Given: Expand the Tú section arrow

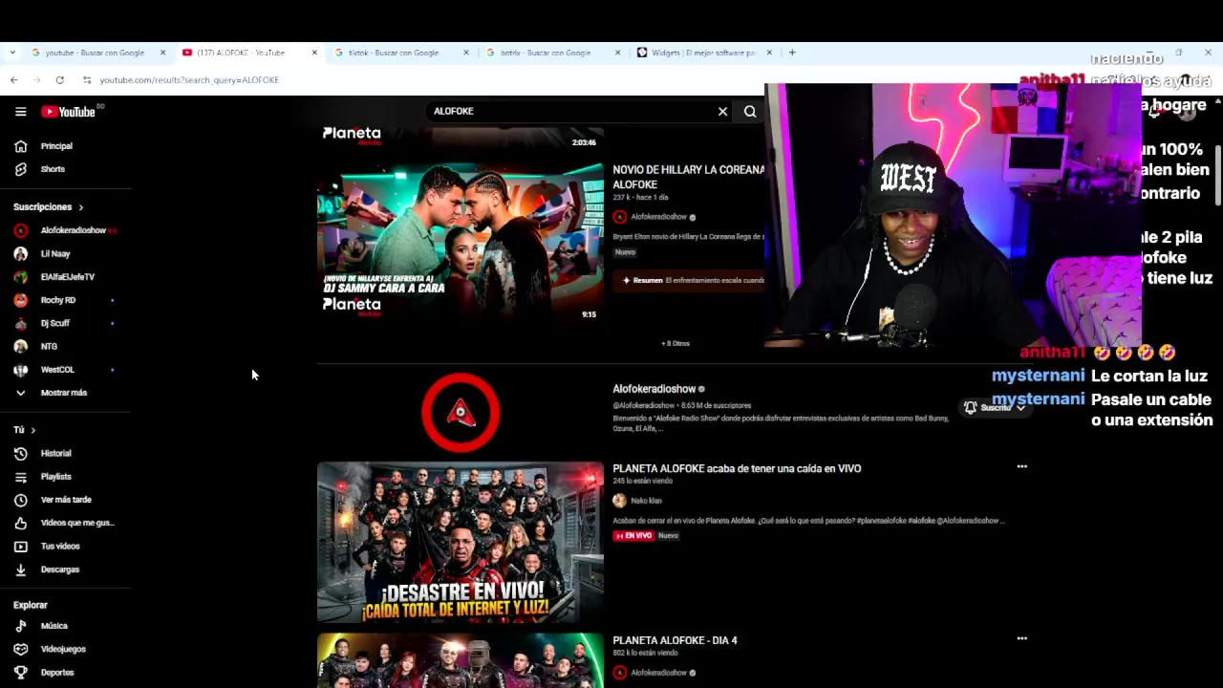Looking at the screenshot, I should coord(32,431).
